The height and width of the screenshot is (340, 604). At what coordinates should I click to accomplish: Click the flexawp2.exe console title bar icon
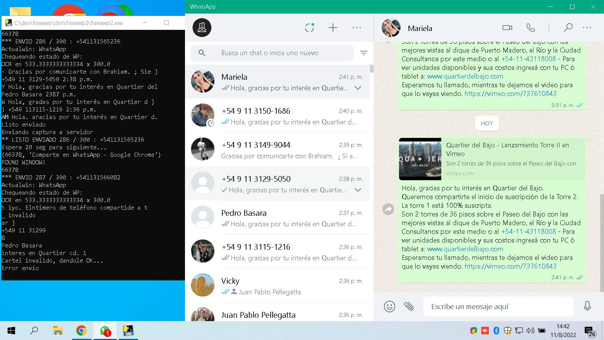pyautogui.click(x=8, y=23)
